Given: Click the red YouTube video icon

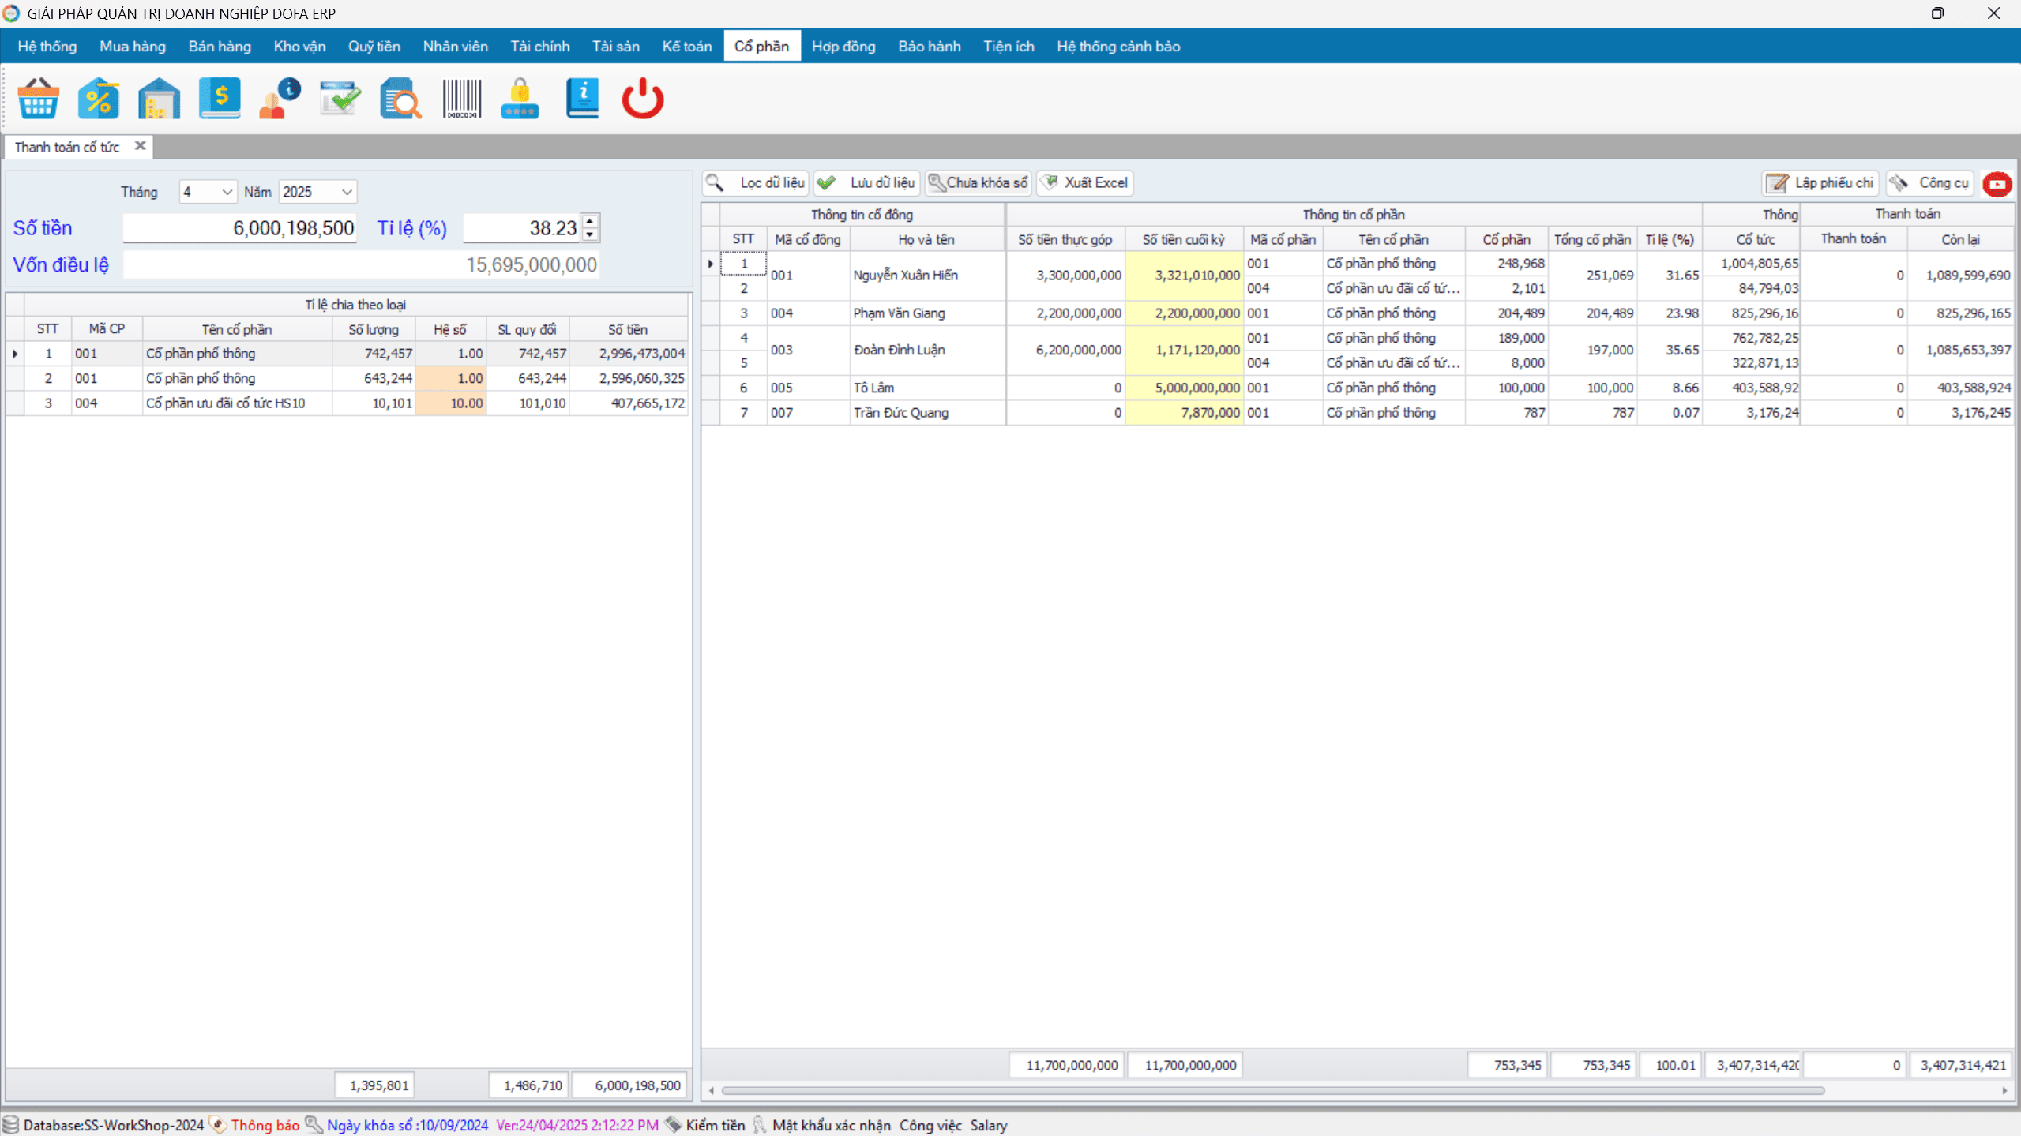Looking at the screenshot, I should [1997, 184].
